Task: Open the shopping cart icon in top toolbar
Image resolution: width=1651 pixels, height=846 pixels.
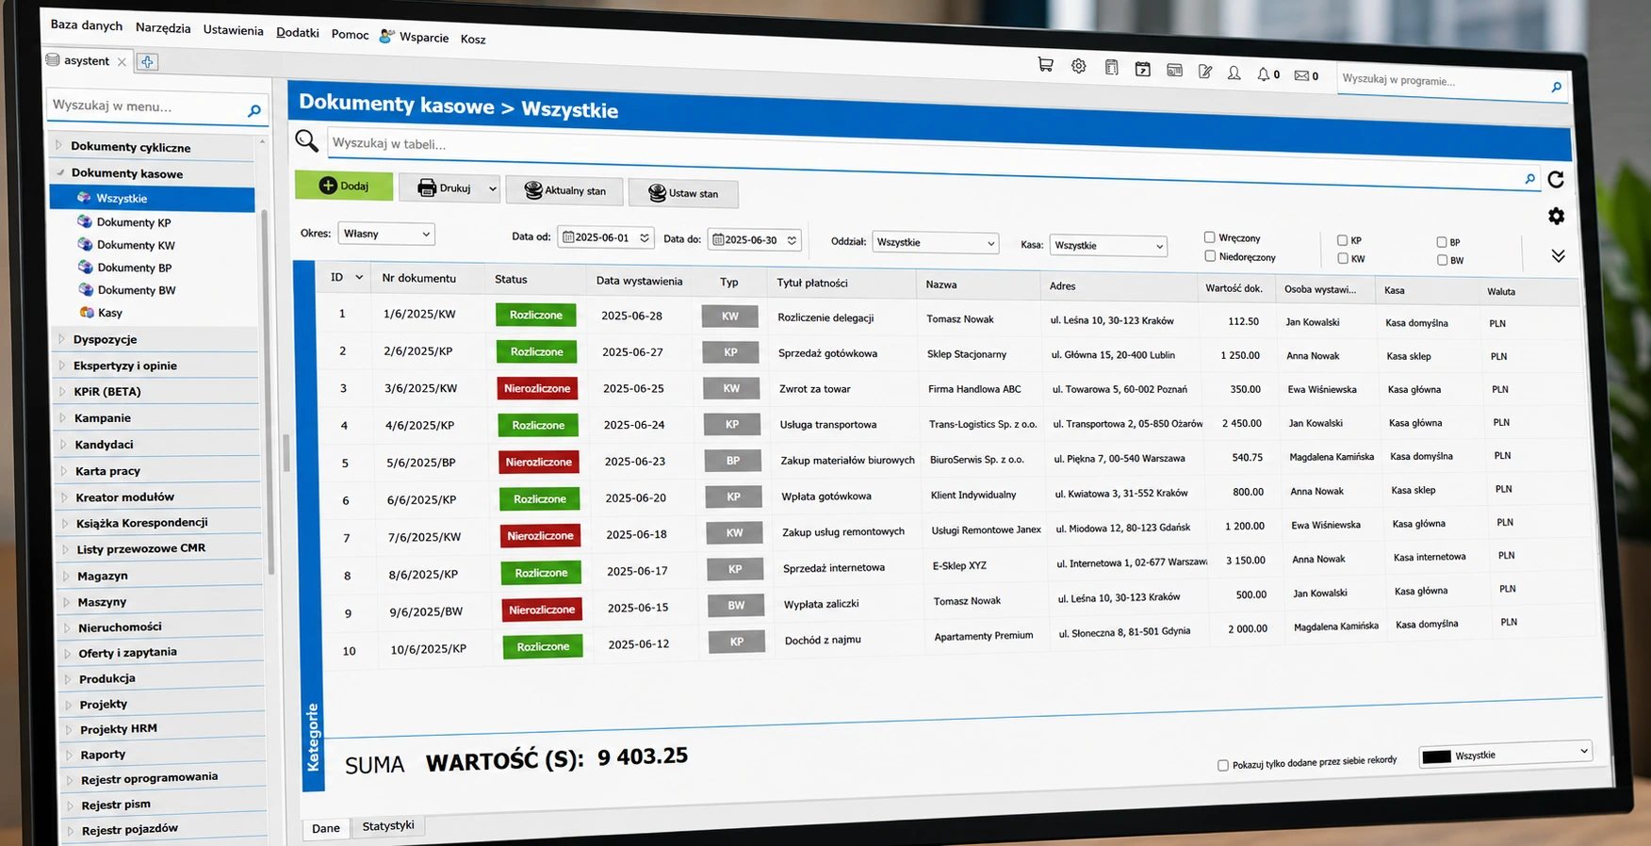Action: pos(1045,65)
